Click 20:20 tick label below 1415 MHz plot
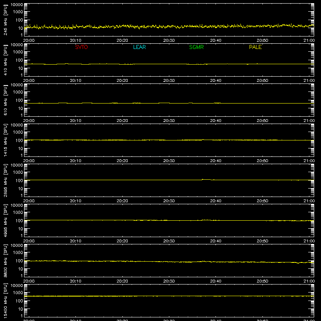321x321 pixels. 122,161
